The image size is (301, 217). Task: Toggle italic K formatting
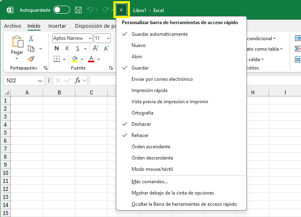tap(67, 48)
